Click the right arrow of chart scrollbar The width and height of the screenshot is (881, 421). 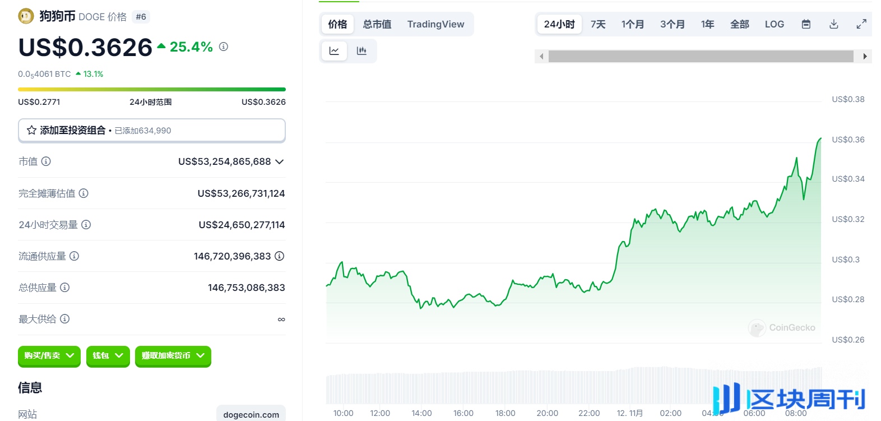point(865,56)
